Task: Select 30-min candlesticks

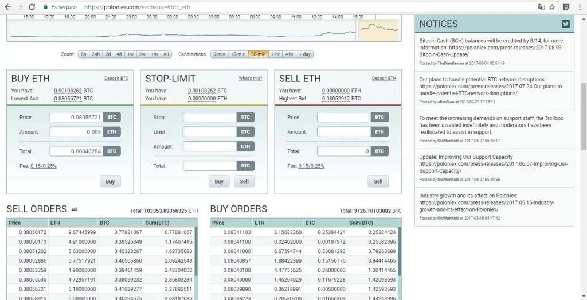Action: coord(259,54)
